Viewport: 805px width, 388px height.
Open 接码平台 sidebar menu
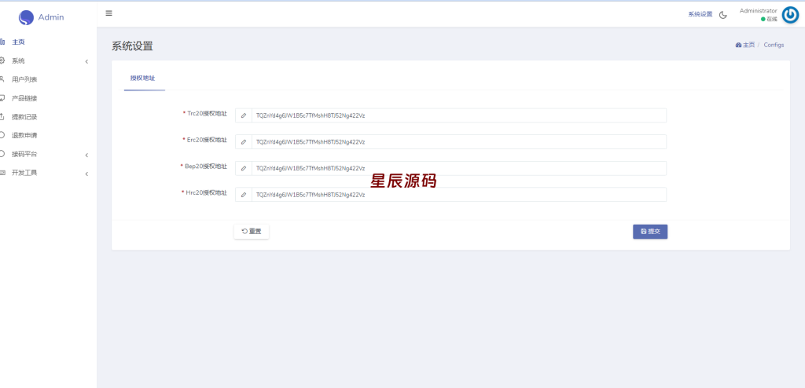(24, 154)
